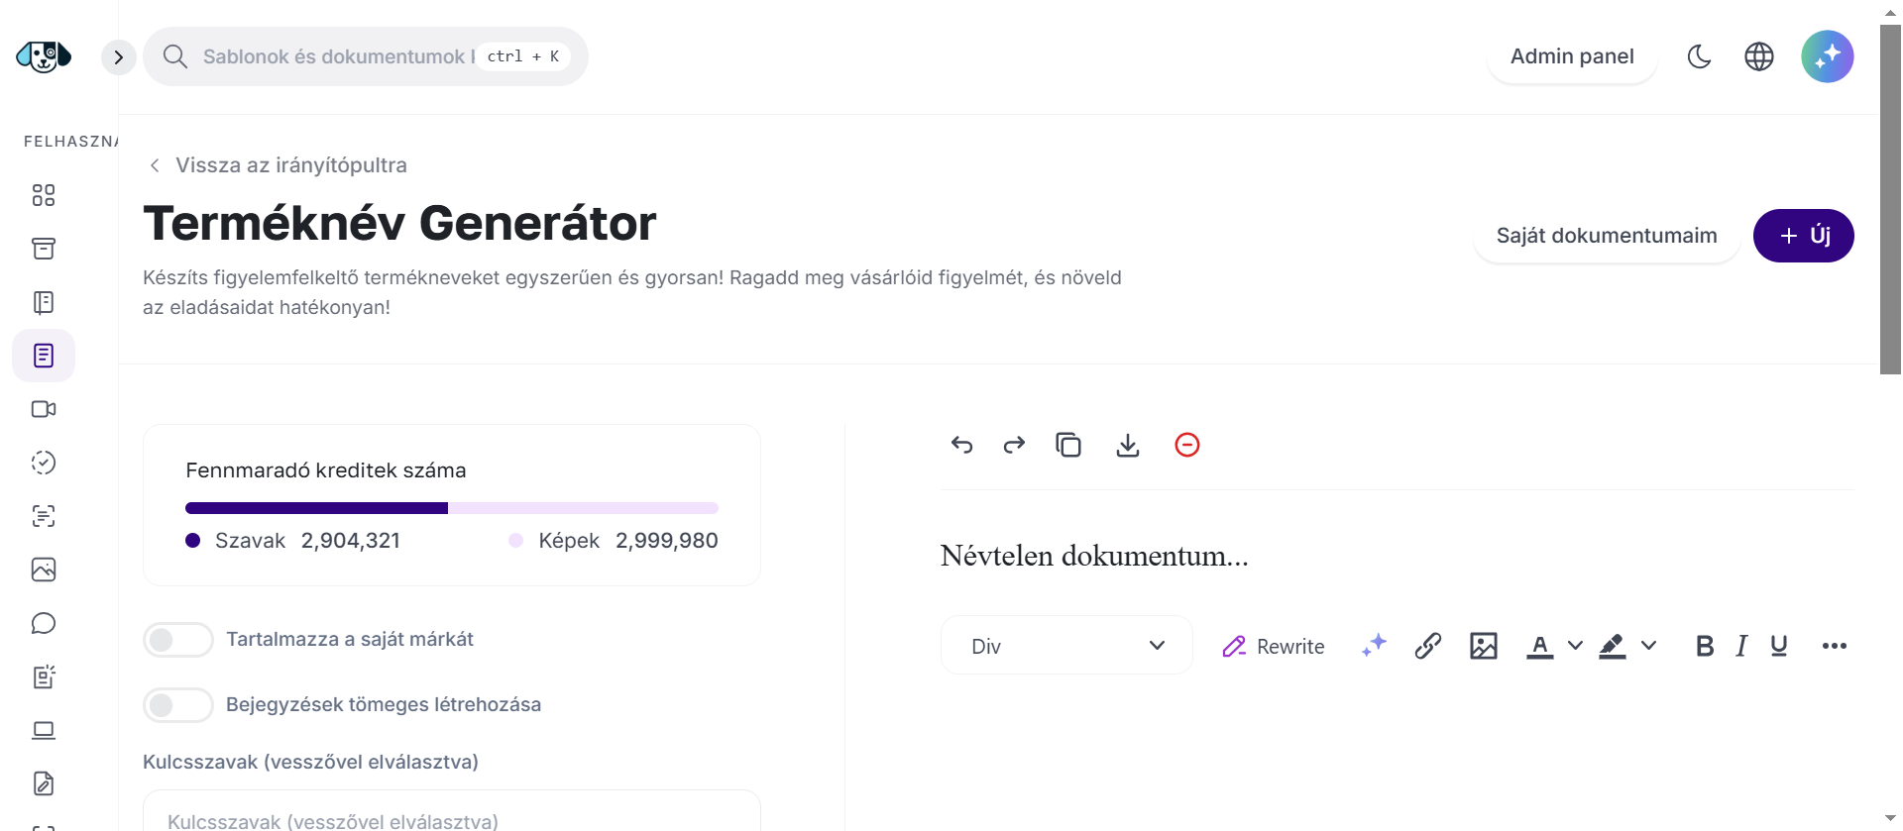
Task: Select the undo icon in the editor toolbar
Action: (962, 445)
